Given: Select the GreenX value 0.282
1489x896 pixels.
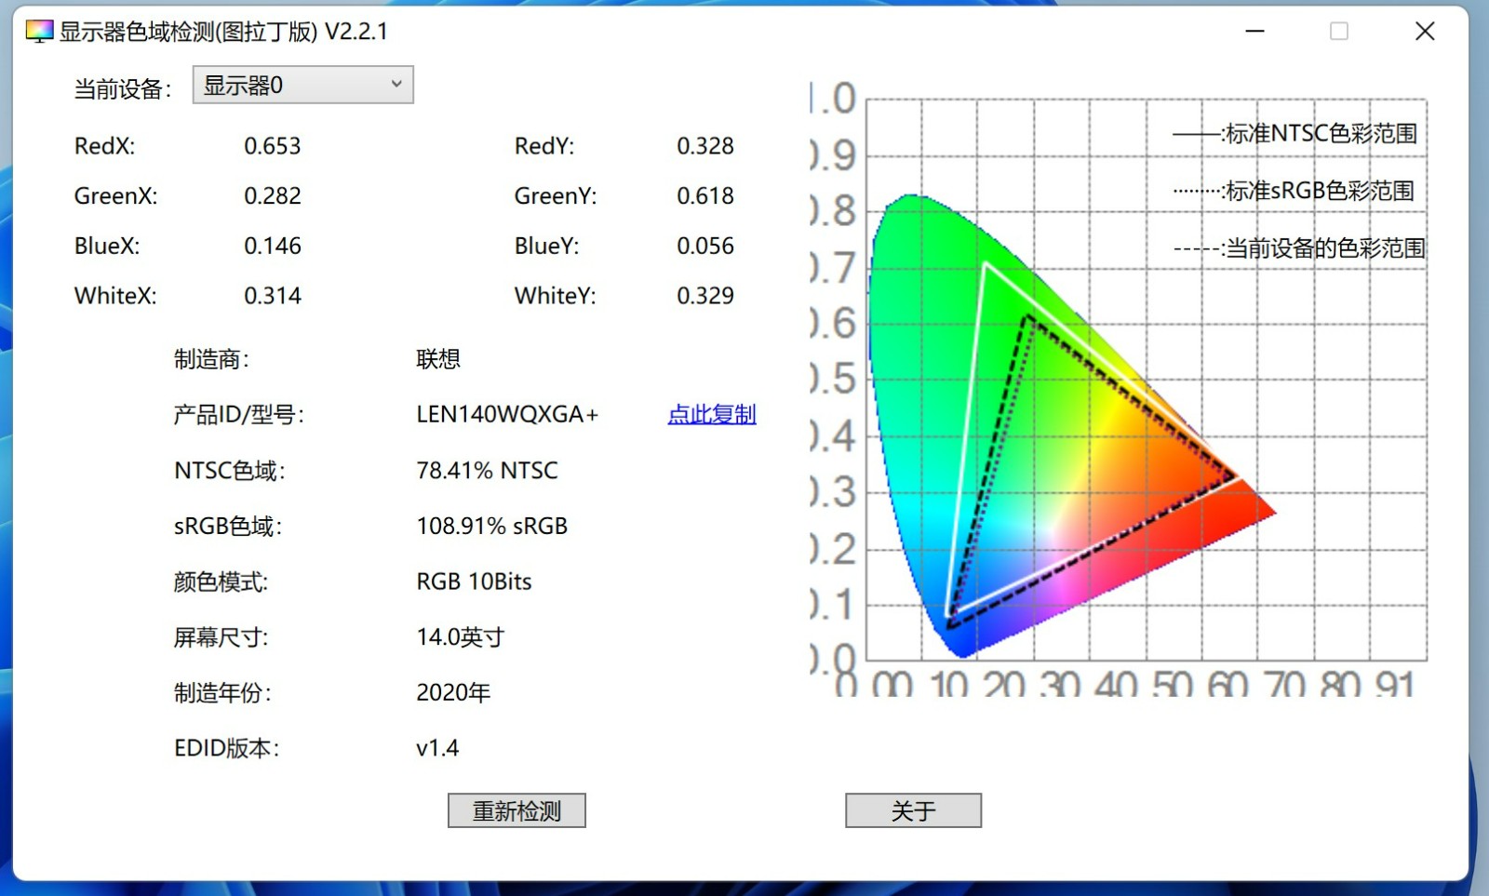Looking at the screenshot, I should pos(273,196).
